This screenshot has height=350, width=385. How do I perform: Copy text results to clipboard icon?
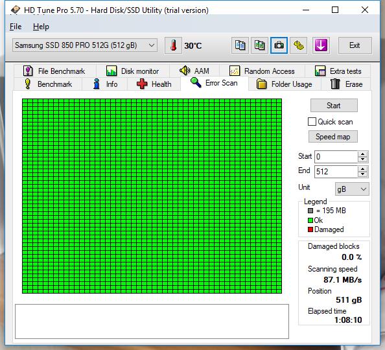[240, 45]
